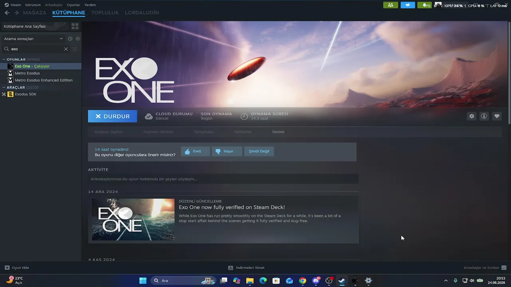This screenshot has height=287, width=511.
Task: Add Exo One to favorites heart
Action: pos(497,116)
